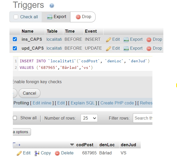
Task: Toggle the Check all checkbox
Action: pyautogui.click(x=16, y=17)
